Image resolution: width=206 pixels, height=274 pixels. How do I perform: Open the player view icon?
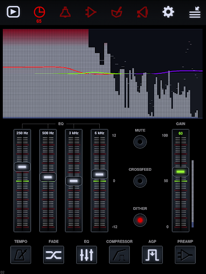pos(13,12)
